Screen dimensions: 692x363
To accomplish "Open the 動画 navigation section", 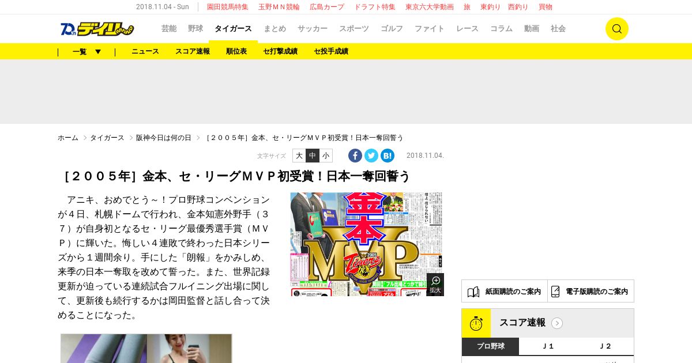I will point(532,28).
